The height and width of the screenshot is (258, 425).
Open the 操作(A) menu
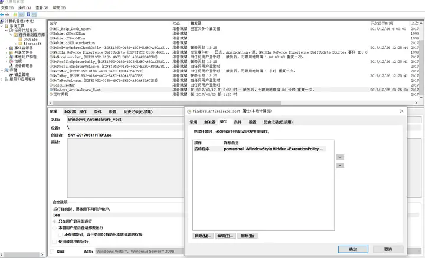(24, 8)
